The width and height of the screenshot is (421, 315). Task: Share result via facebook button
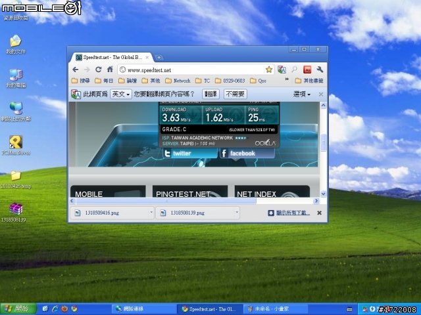(x=247, y=154)
